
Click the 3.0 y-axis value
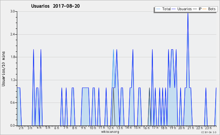coord(12,11)
